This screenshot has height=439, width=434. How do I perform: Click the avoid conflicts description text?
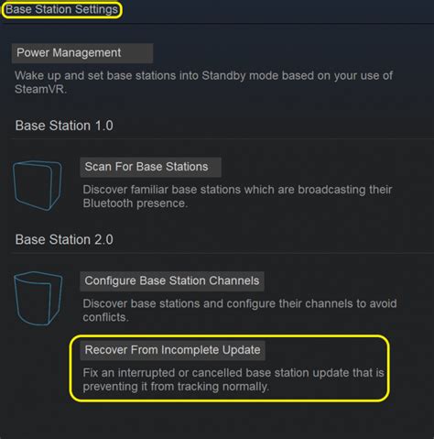pos(240,311)
